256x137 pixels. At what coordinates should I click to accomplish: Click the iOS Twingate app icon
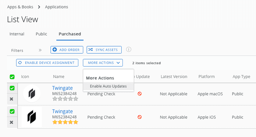pyautogui.click(x=32, y=117)
